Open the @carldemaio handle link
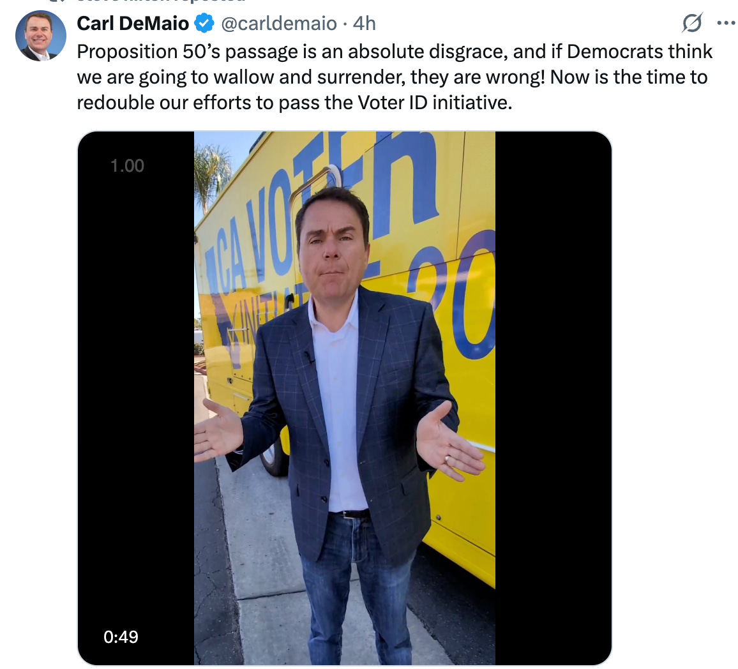Screen dimensions: 738x669 click(x=278, y=23)
